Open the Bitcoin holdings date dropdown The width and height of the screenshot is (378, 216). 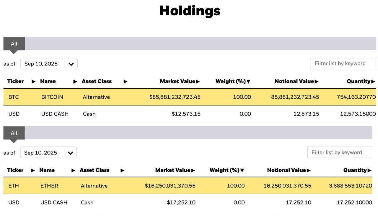(49, 64)
